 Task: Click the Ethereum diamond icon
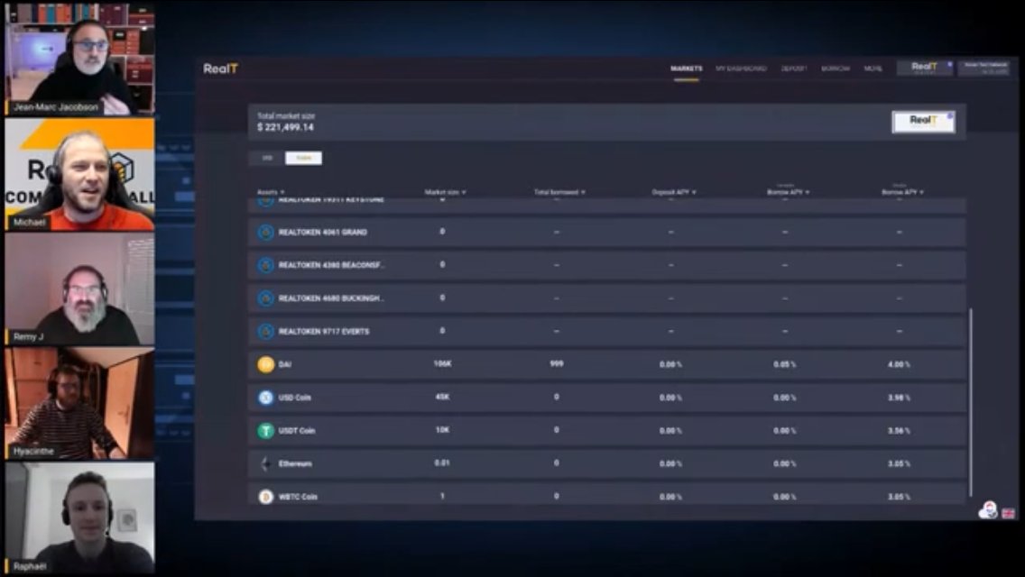point(265,463)
